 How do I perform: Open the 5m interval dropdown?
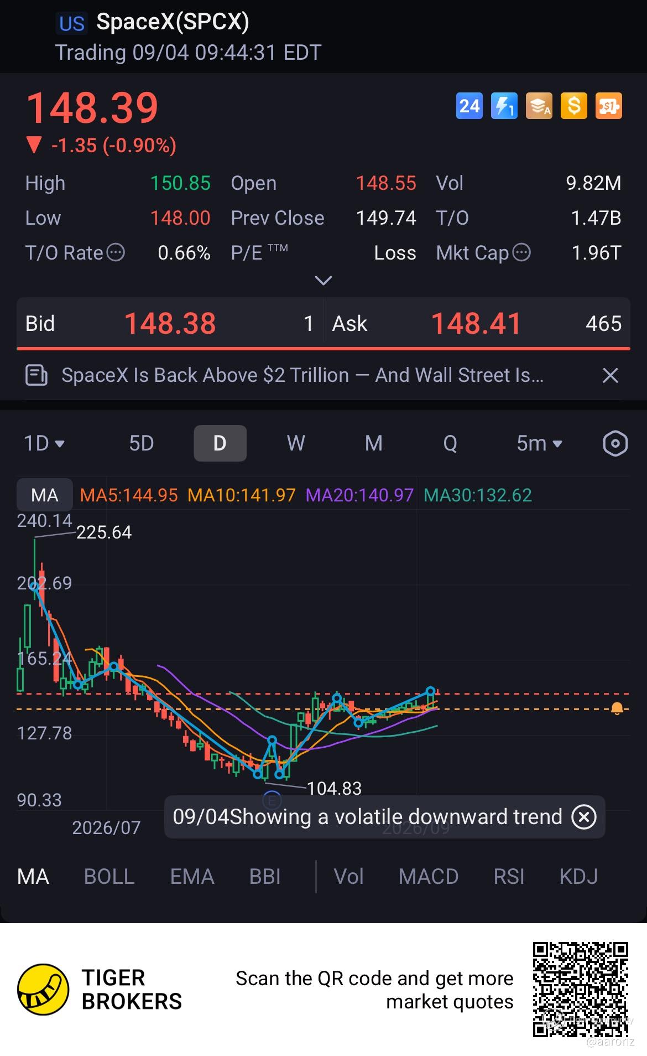click(539, 443)
